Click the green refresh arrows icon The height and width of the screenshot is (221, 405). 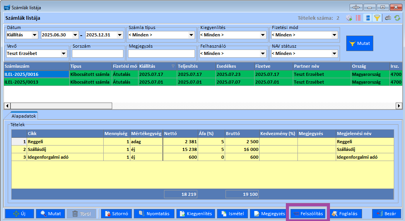[x=397, y=18]
